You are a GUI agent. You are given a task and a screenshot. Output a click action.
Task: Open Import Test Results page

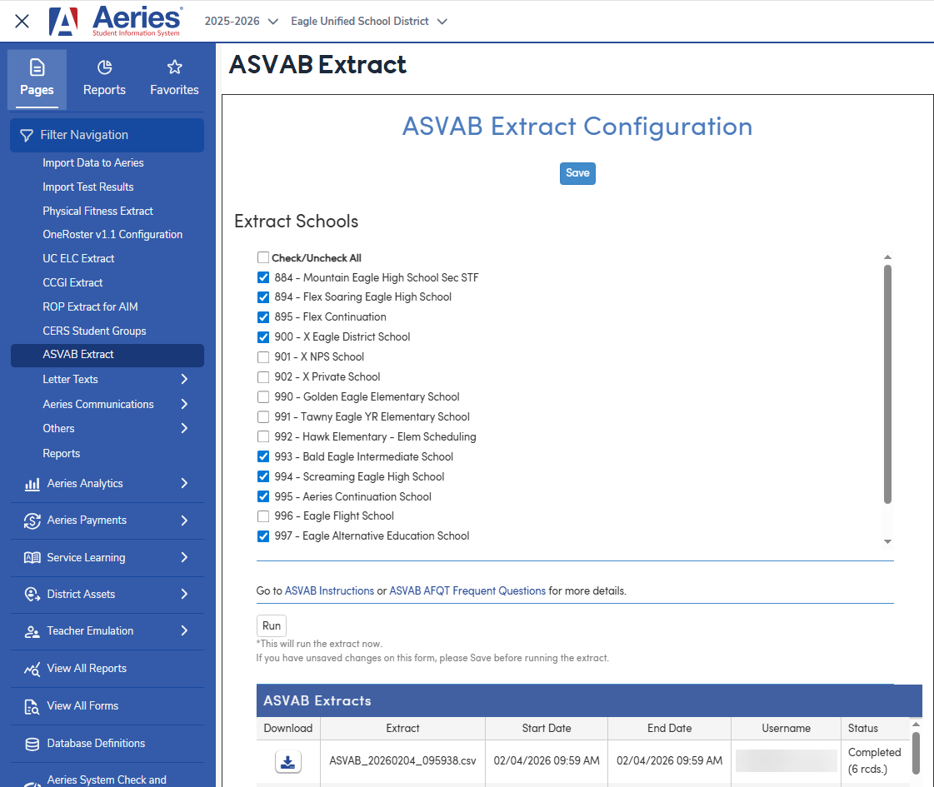[88, 187]
